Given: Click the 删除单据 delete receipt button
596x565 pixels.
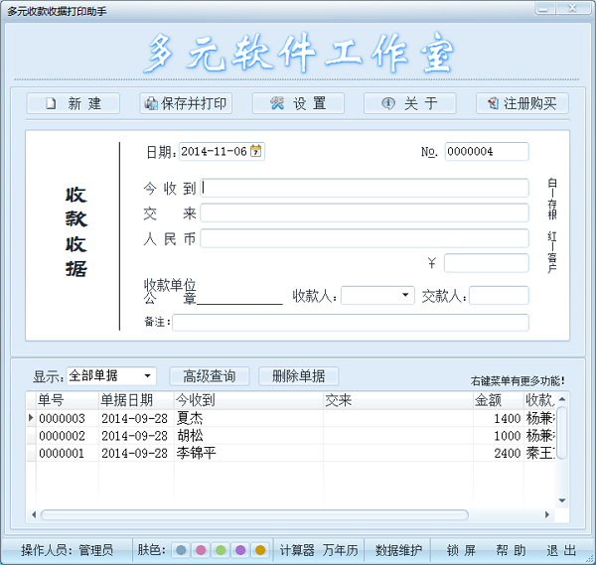Looking at the screenshot, I should coord(298,376).
